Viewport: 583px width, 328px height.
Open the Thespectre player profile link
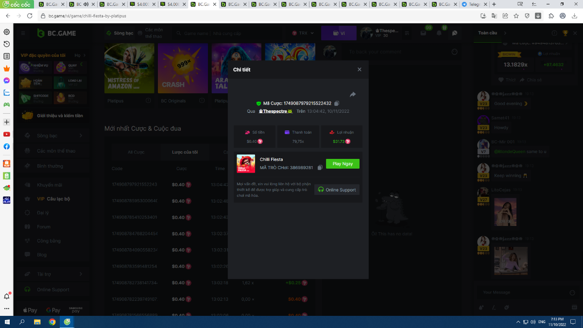[275, 111]
